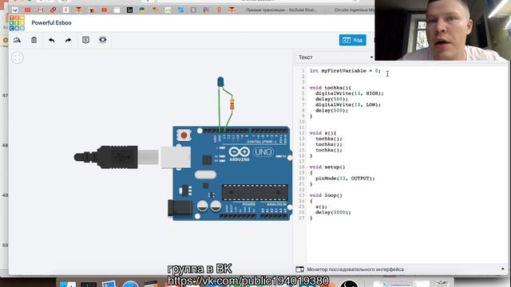Redo action with the forward arrow
Image resolution: width=511 pixels, height=287 pixels.
point(68,40)
